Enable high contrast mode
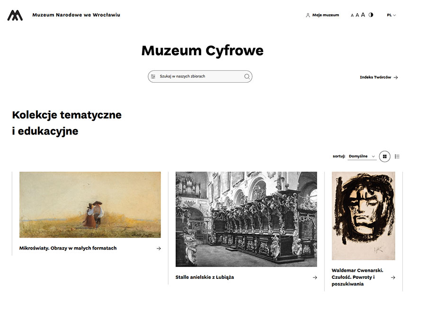 (x=371, y=15)
